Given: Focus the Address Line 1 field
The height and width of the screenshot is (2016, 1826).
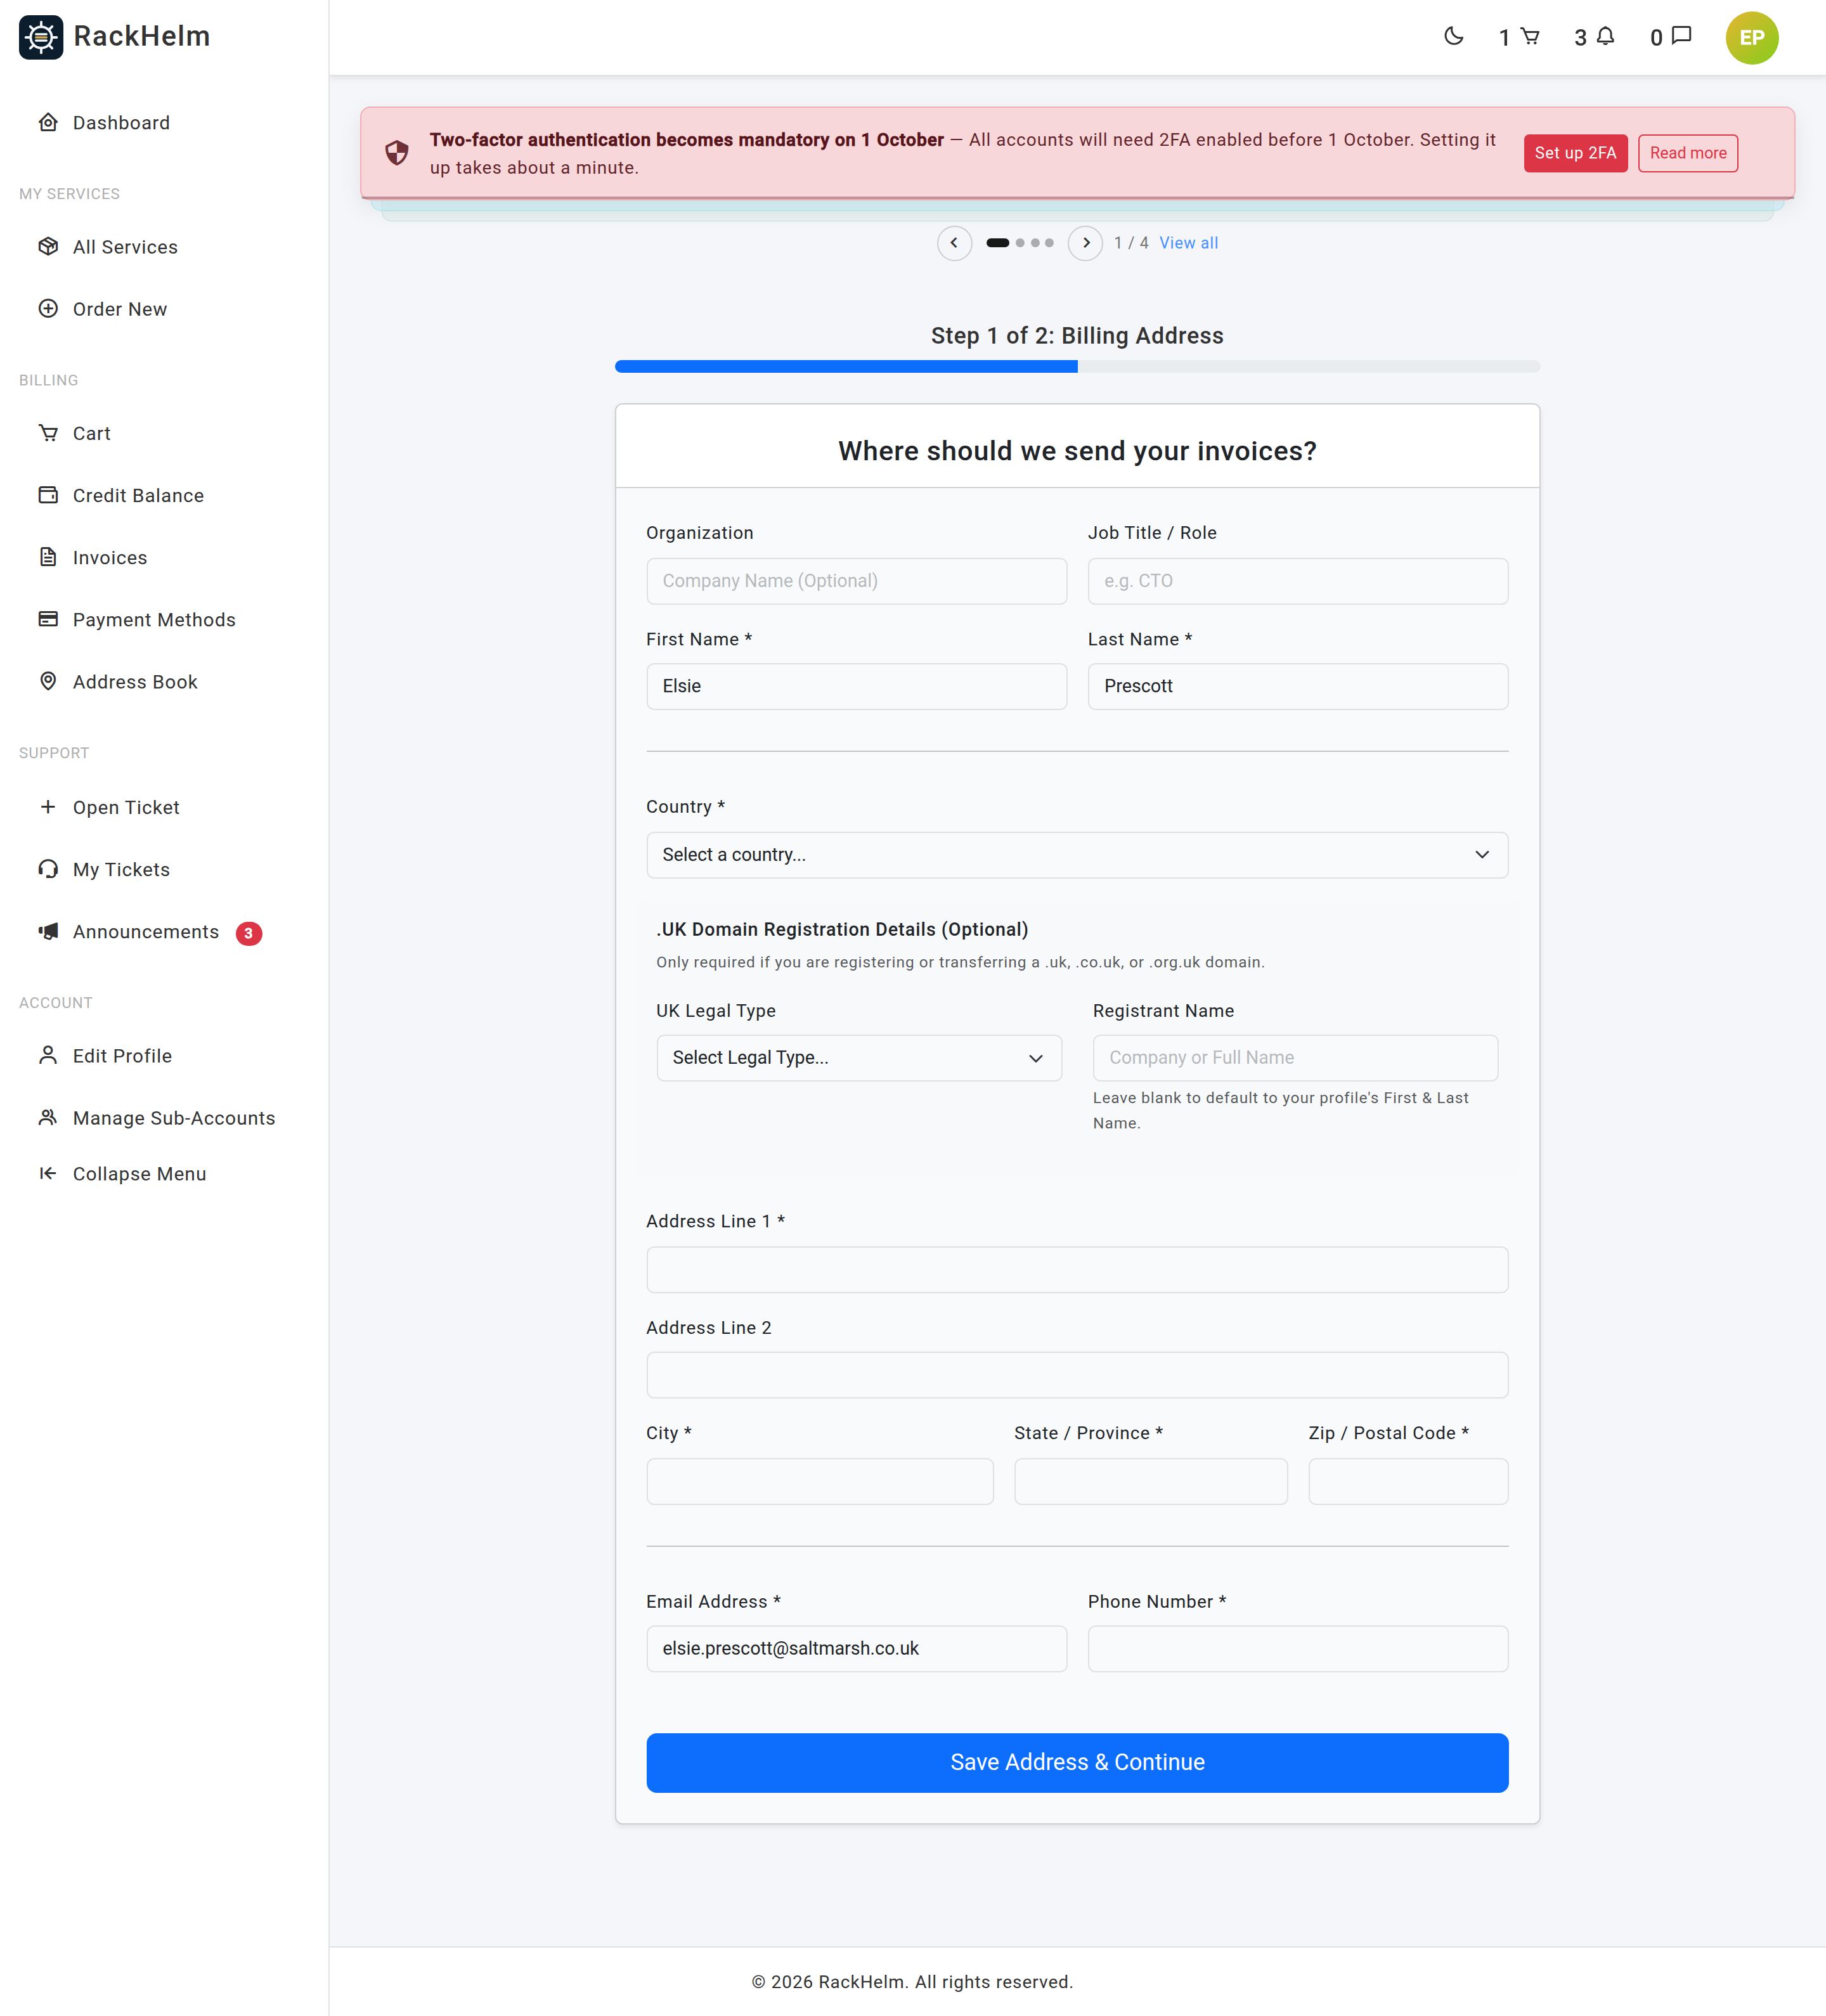Looking at the screenshot, I should click(x=1077, y=1270).
